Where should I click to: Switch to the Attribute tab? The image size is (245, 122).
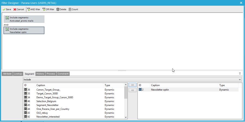pyautogui.click(x=7, y=74)
